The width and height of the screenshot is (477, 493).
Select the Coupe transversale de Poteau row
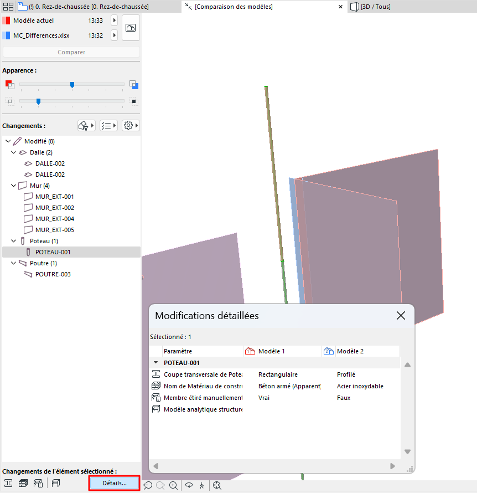(x=275, y=374)
